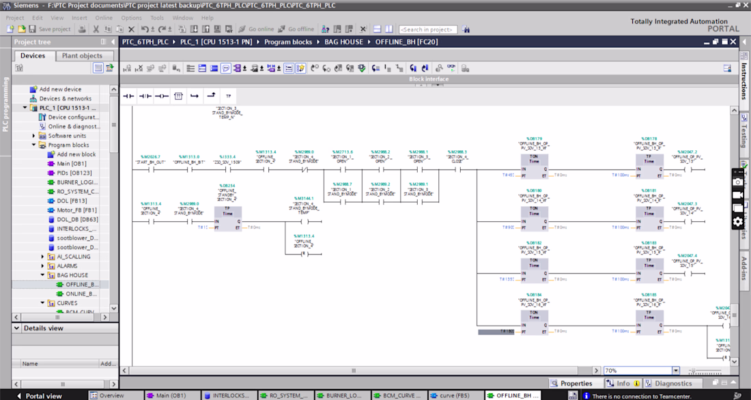Insert a normally open contact
Image resolution: width=751 pixels, height=400 pixels.
128,96
